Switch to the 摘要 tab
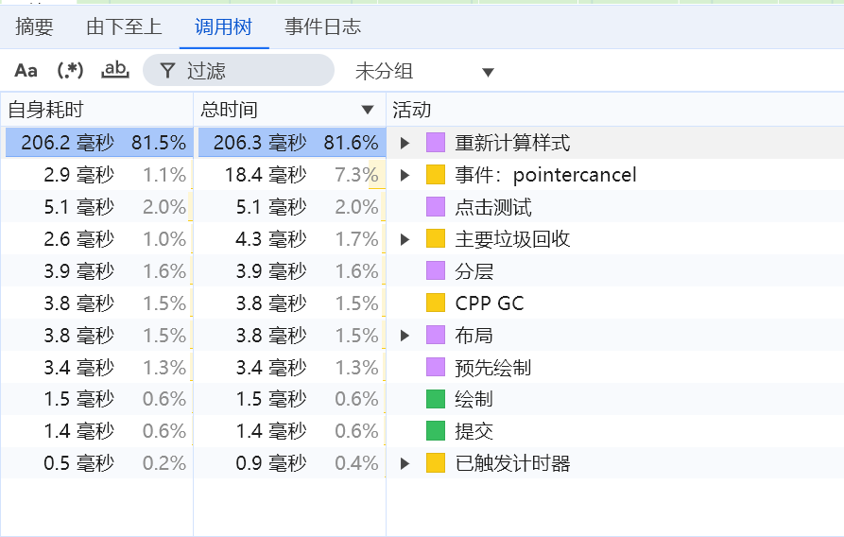Viewport: 844px width, 537px height. tap(35, 26)
